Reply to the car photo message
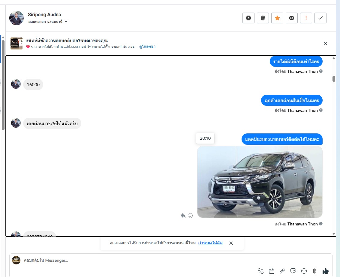The image size is (340, 277). pyautogui.click(x=183, y=216)
